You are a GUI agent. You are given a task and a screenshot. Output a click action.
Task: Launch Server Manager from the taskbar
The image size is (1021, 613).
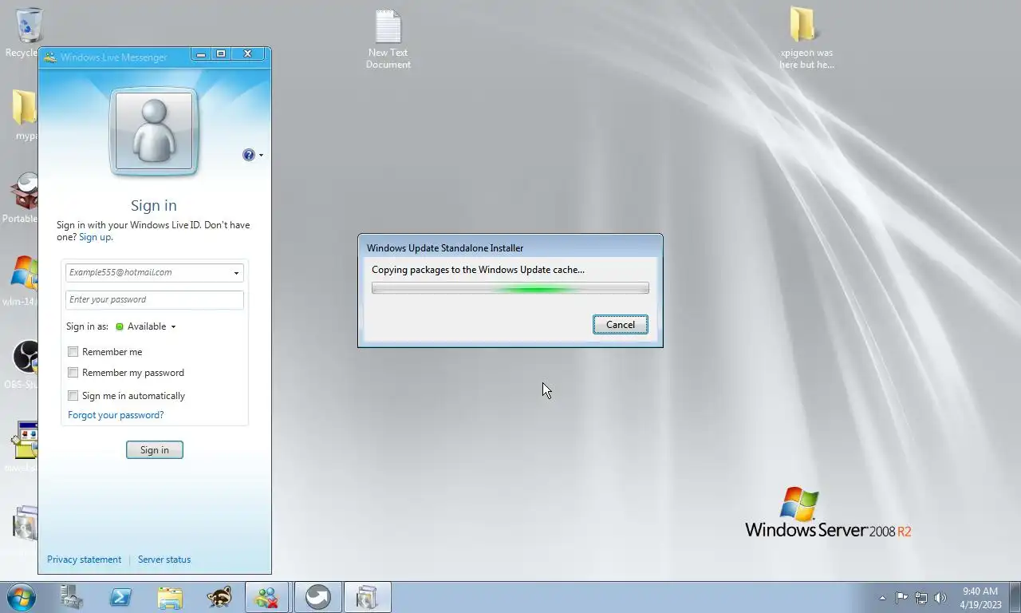(x=72, y=597)
